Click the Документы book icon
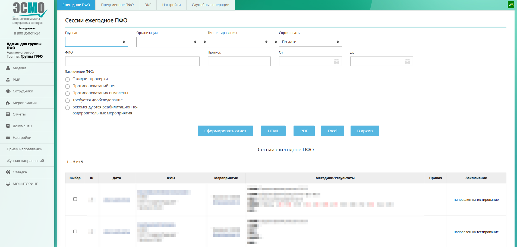517x247 pixels. pos(8,126)
